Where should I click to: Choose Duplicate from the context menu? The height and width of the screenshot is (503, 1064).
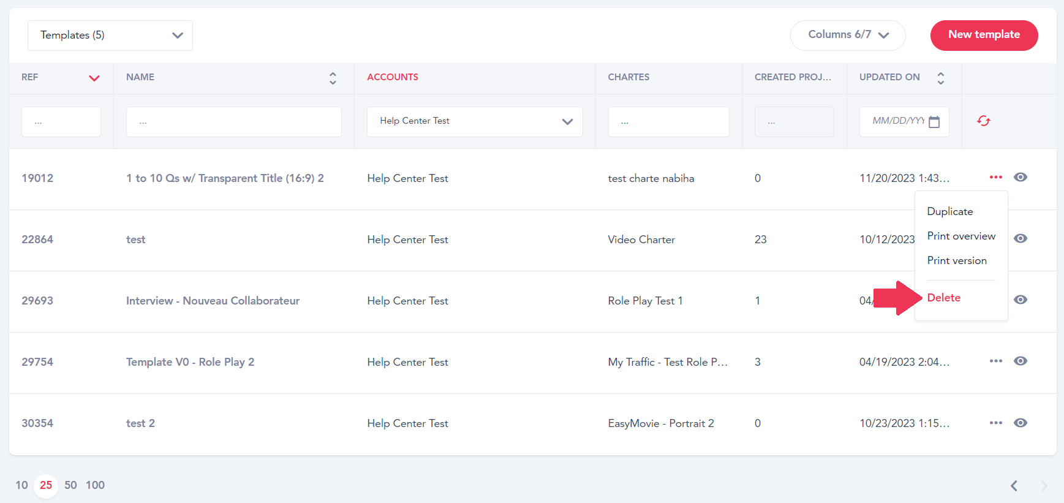click(950, 211)
